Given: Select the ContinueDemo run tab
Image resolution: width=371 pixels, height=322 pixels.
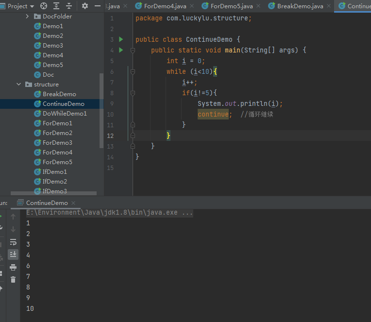Looking at the screenshot, I should pos(47,203).
